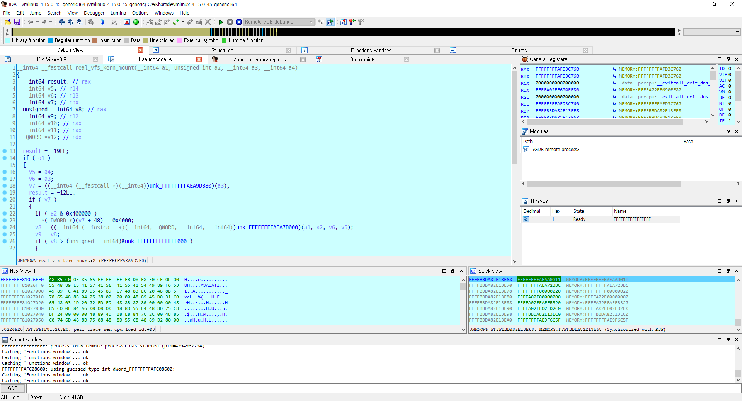Image resolution: width=742 pixels, height=401 pixels.
Task: Click unk_FFFFFFFFAEA9D380 link in pseudocode
Action: [180, 186]
